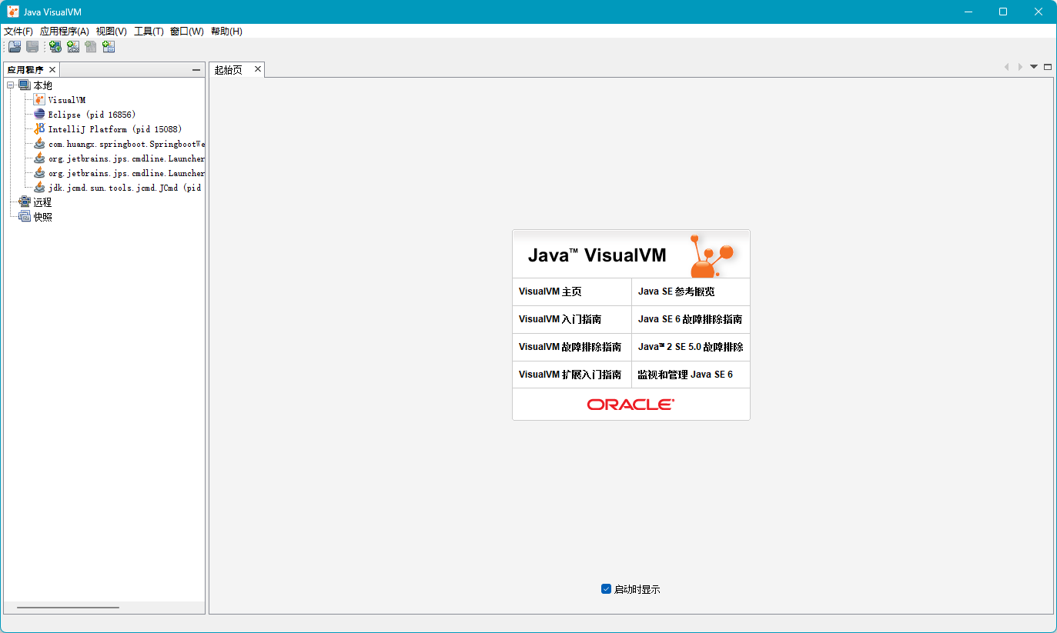Click the Load snapshot toolbar icon
This screenshot has height=633, width=1057.
pyautogui.click(x=15, y=47)
